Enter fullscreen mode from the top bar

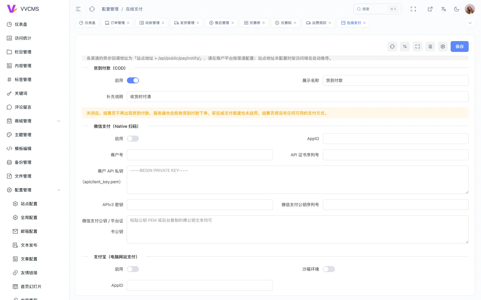413,9
